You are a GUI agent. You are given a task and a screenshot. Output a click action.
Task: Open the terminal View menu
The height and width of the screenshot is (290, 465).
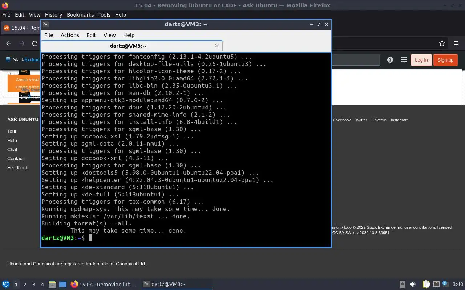tap(109, 35)
